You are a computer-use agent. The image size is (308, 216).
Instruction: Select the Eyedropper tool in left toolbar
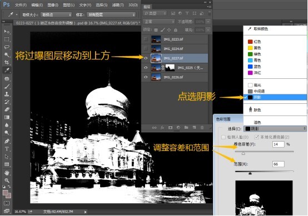7,70
